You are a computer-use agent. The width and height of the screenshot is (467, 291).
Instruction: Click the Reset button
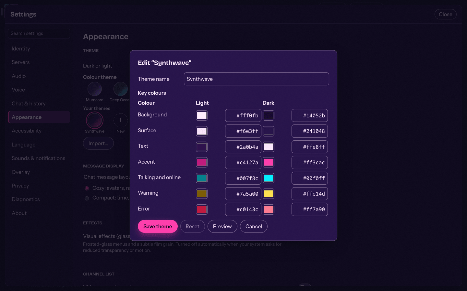193,226
